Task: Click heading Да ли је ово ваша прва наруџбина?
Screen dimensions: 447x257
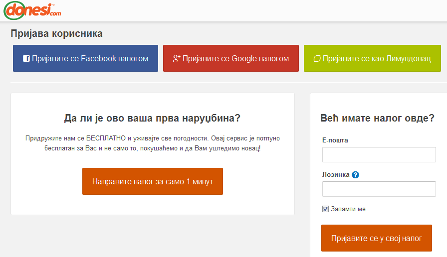Action: point(152,118)
